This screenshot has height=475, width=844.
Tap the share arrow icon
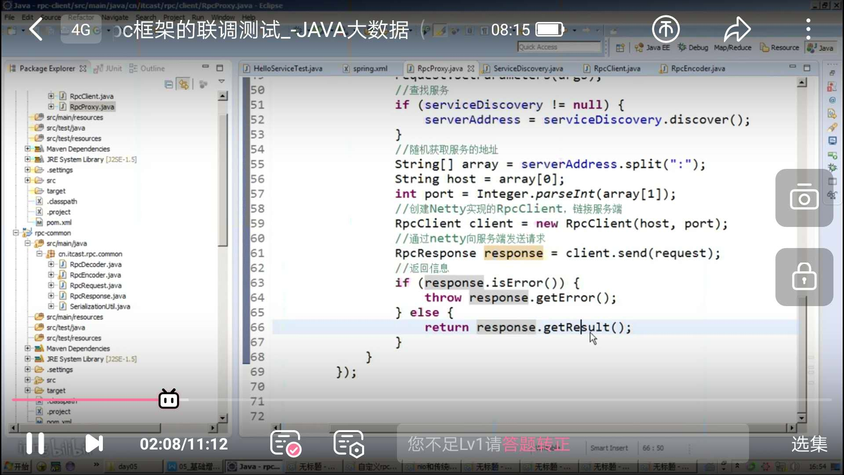point(737,29)
